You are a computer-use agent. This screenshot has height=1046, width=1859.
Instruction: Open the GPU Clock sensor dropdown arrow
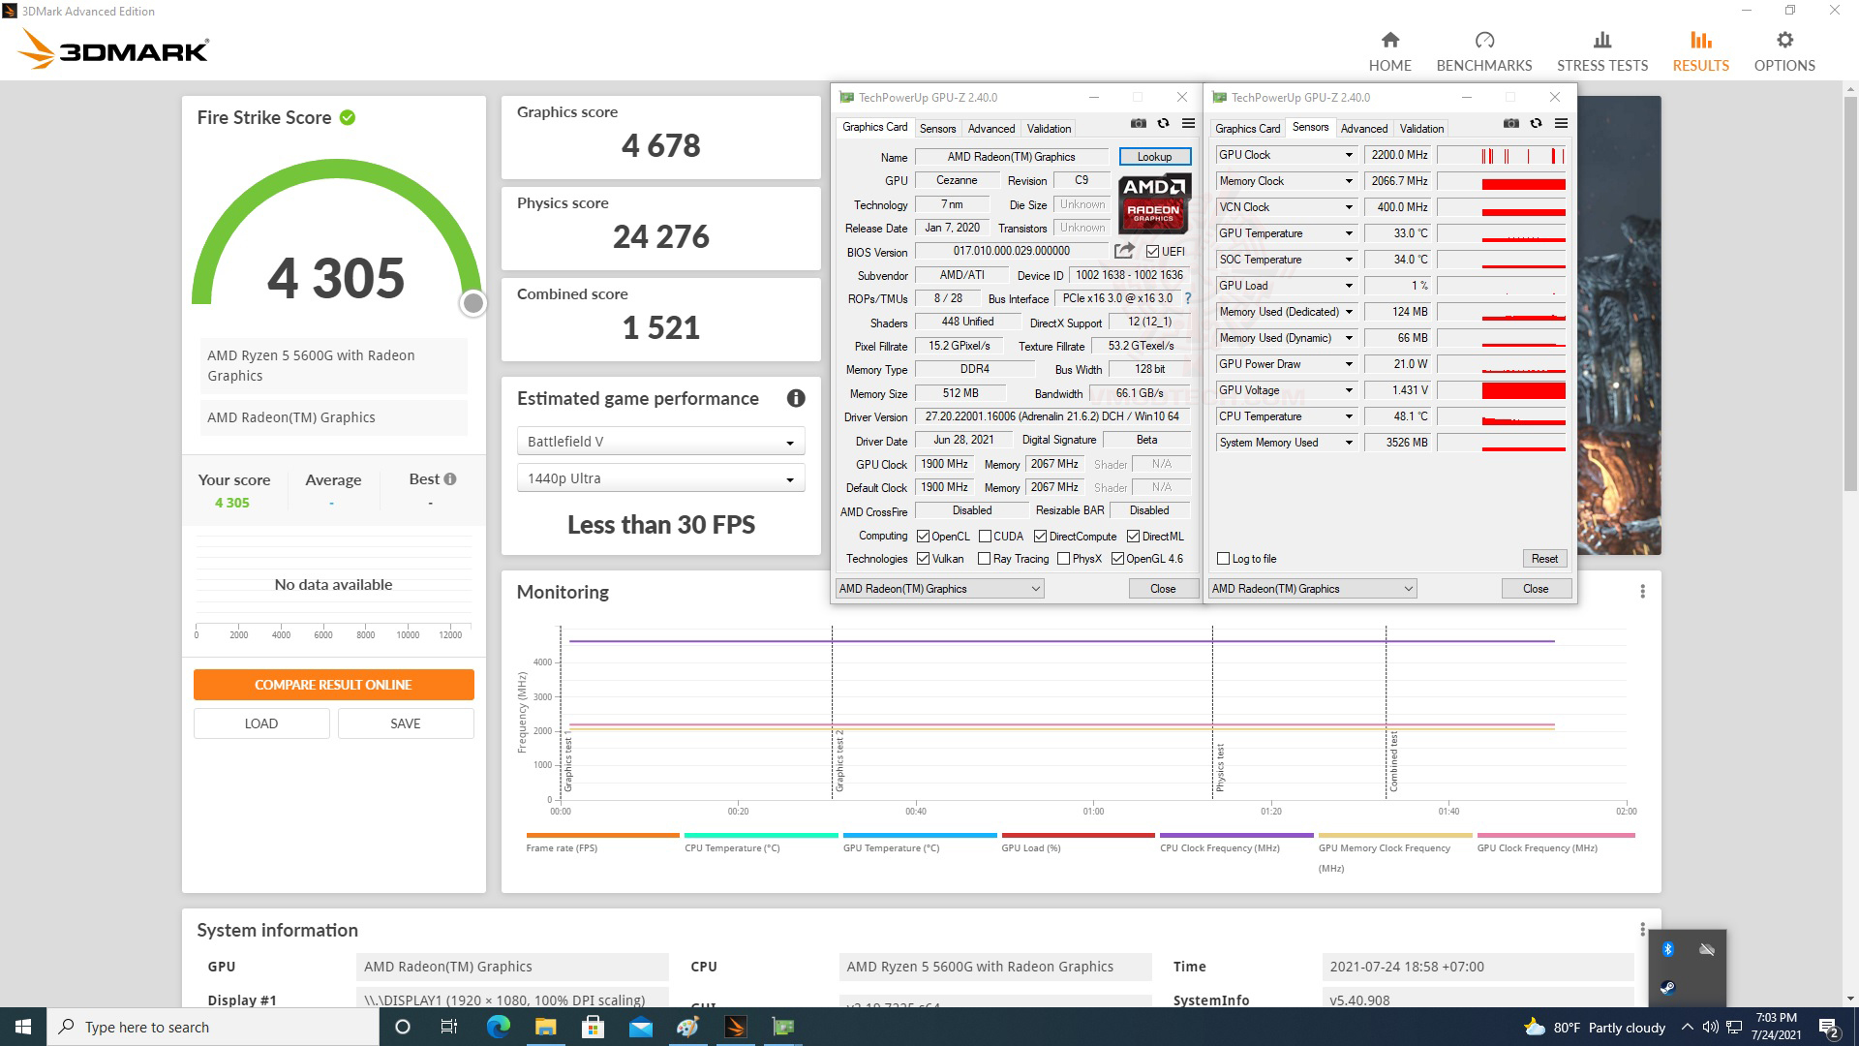click(1348, 155)
